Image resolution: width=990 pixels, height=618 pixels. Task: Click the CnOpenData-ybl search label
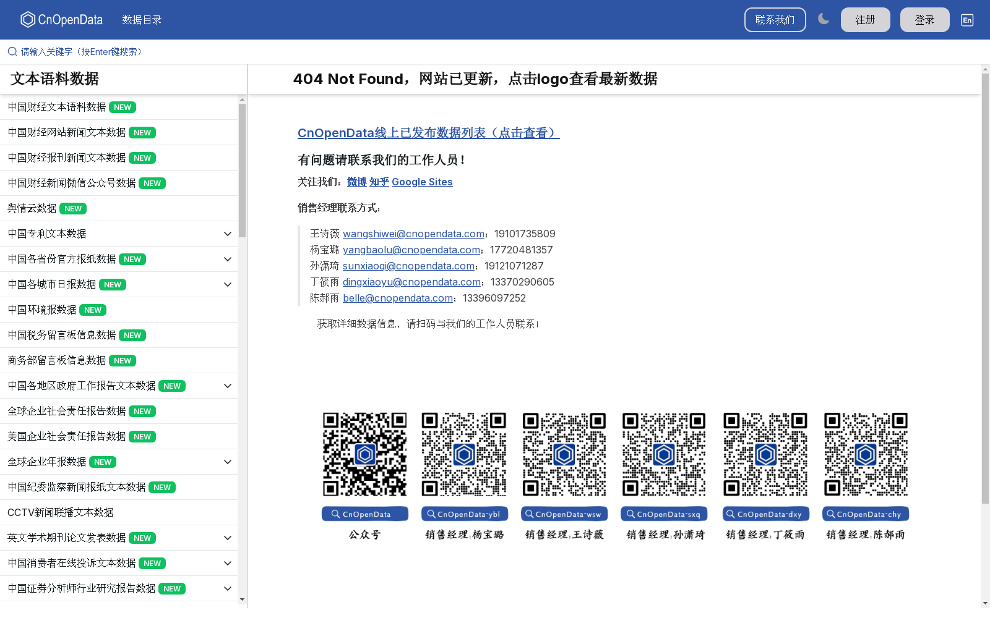pos(465,514)
